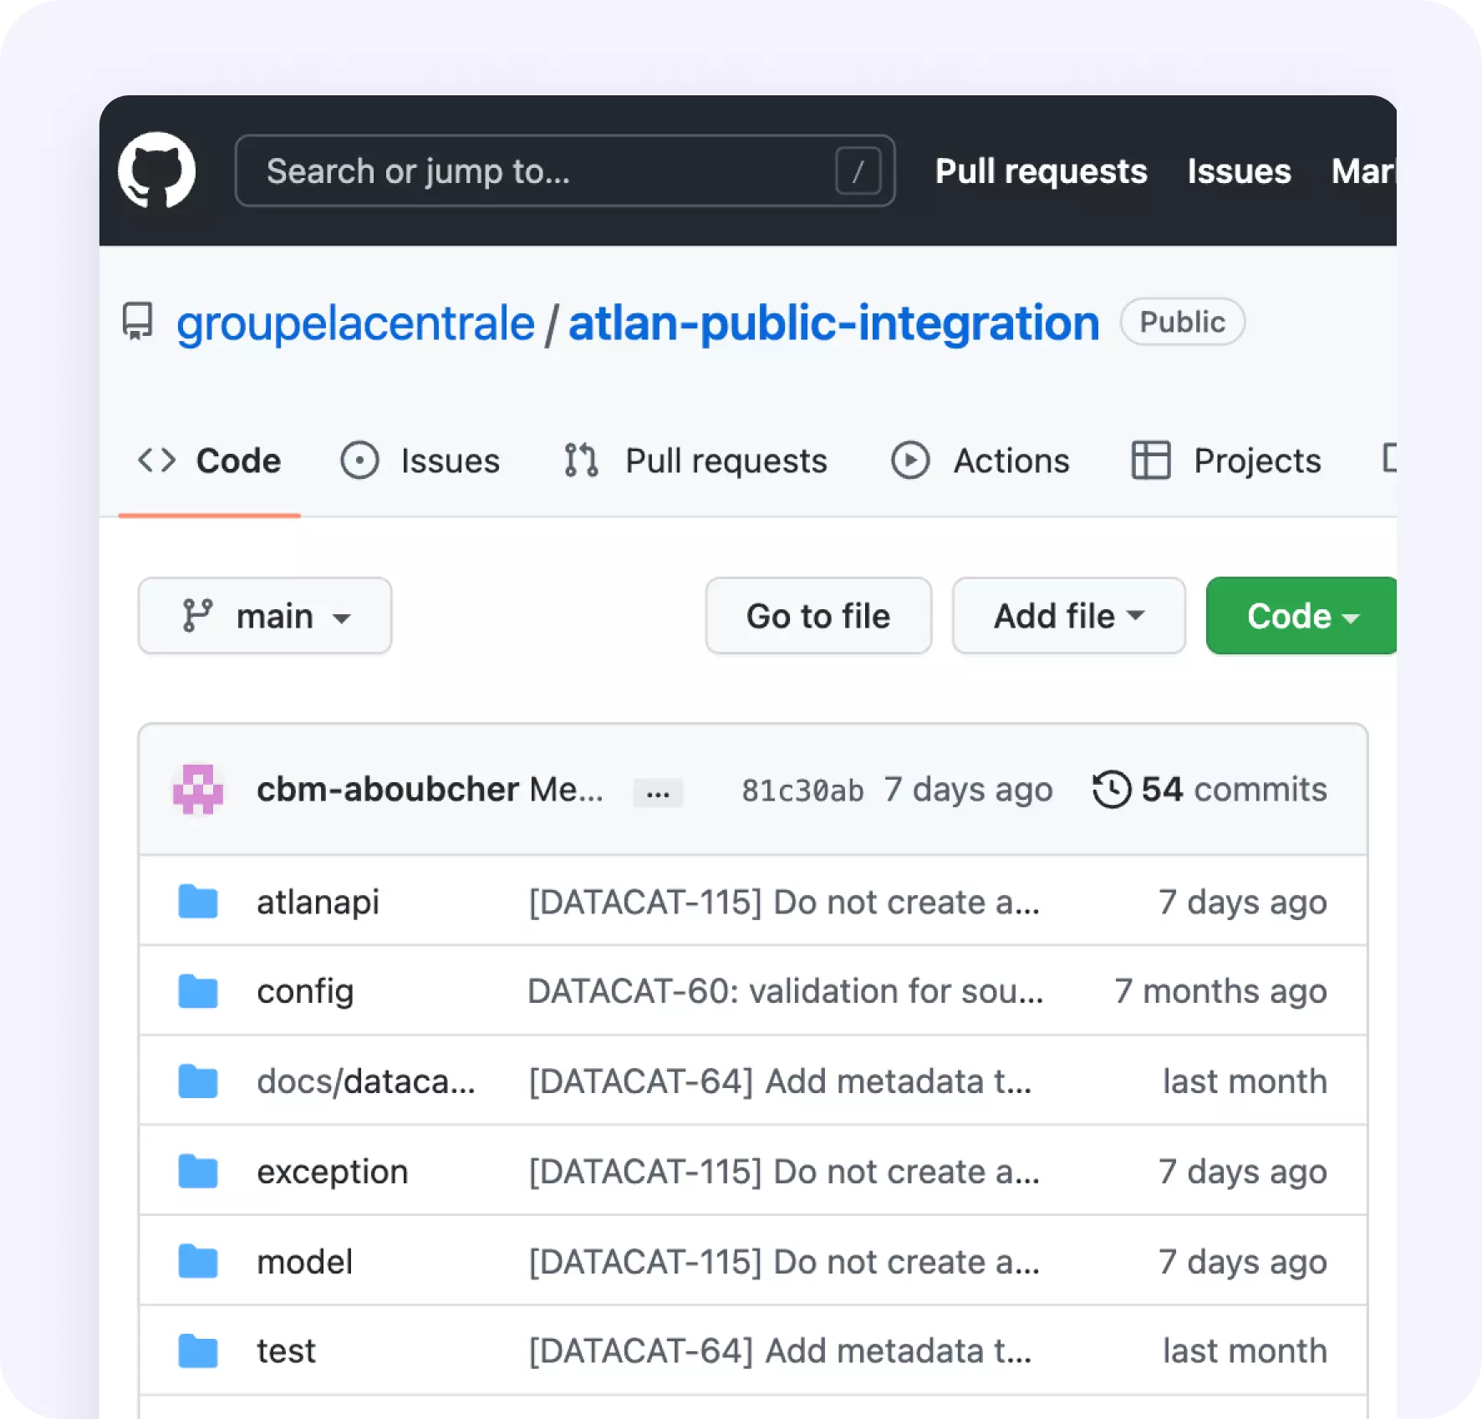1482x1419 pixels.
Task: Open the atlanapi row commit message
Action: tap(784, 903)
